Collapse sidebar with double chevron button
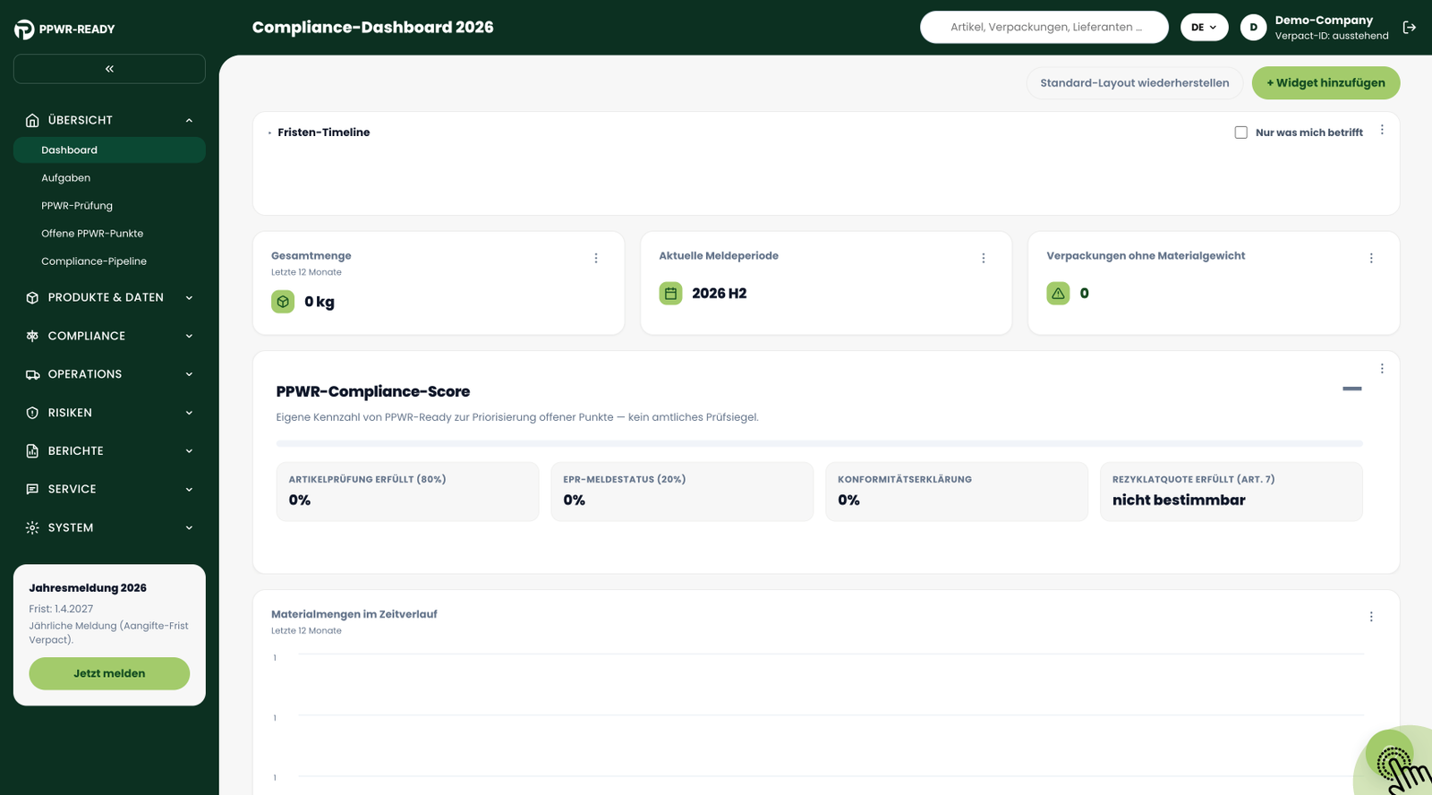Screen dimensions: 1432x795 [109, 69]
